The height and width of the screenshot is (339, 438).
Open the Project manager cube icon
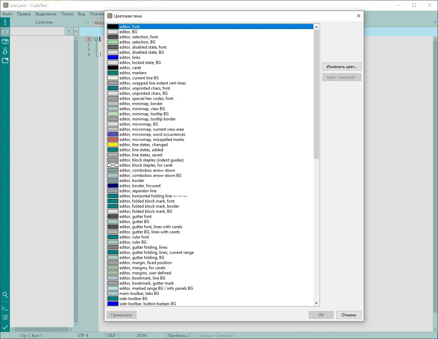[x=5, y=41]
